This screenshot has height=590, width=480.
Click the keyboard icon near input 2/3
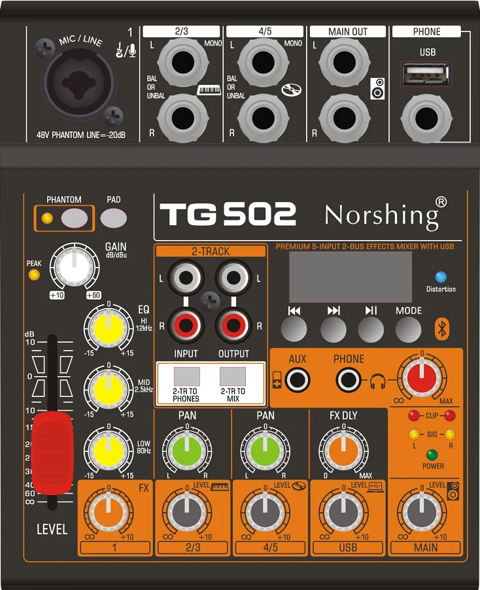[x=209, y=90]
